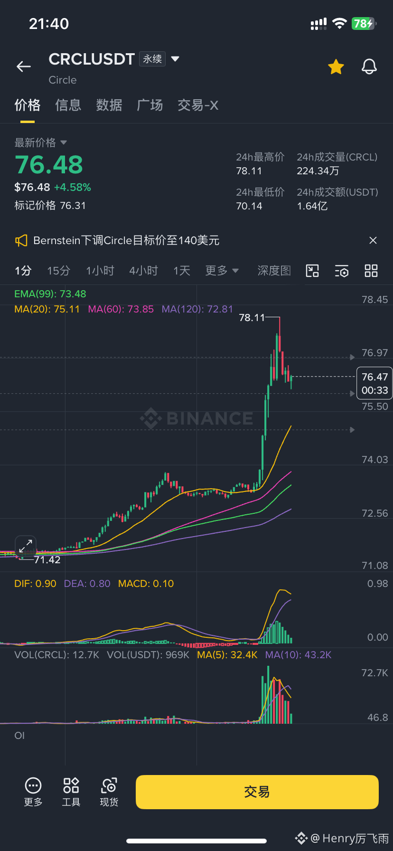Open chart indicator settings icon
The height and width of the screenshot is (851, 393).
point(342,271)
